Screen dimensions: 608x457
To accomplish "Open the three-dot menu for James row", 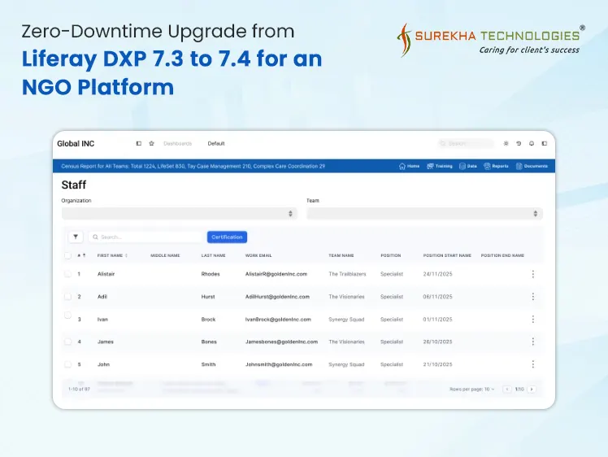I will (x=533, y=342).
